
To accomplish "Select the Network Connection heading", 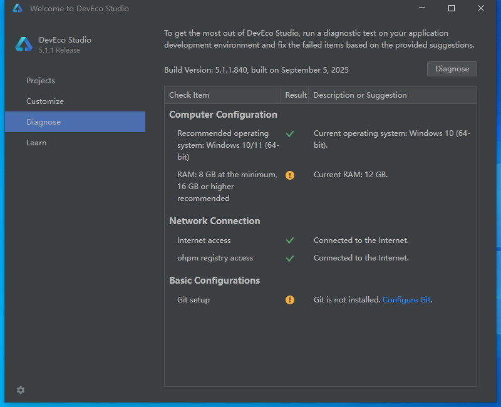I will coord(214,221).
